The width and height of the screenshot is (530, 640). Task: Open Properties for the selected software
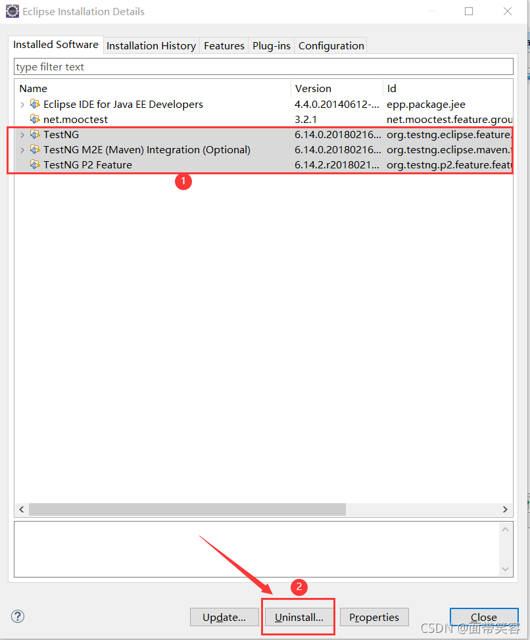tap(374, 617)
